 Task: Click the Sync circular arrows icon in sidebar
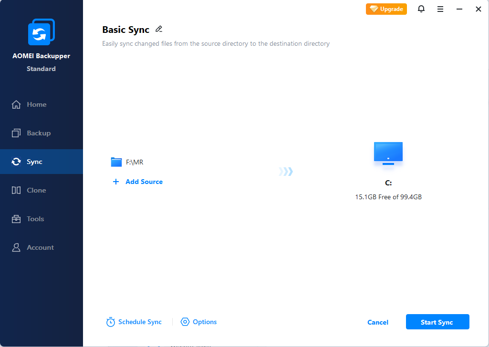(x=16, y=162)
